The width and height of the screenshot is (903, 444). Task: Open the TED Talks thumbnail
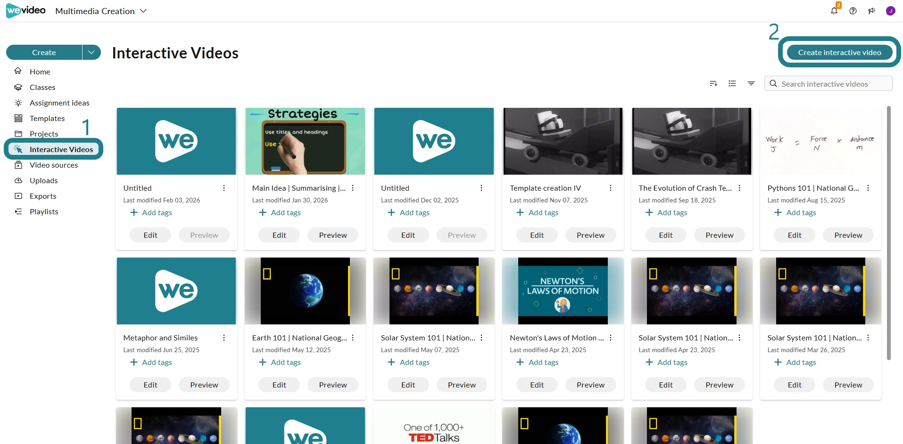tap(434, 426)
